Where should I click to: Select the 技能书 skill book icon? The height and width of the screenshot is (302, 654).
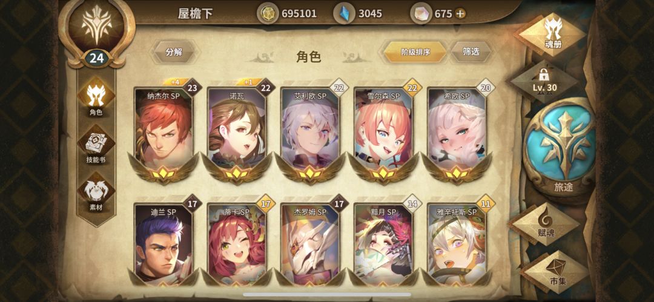tap(96, 145)
